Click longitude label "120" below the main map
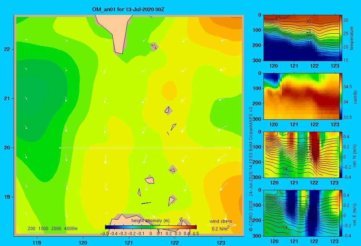This screenshot has width=361, height=246. click(x=83, y=243)
